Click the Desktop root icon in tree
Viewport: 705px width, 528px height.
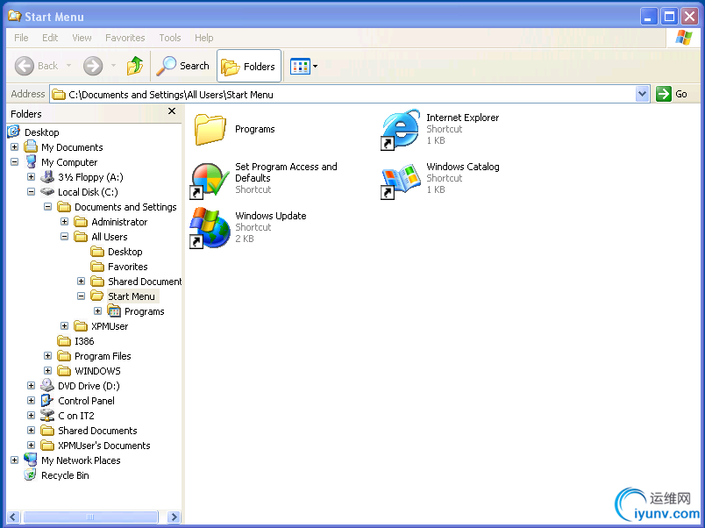coord(14,132)
